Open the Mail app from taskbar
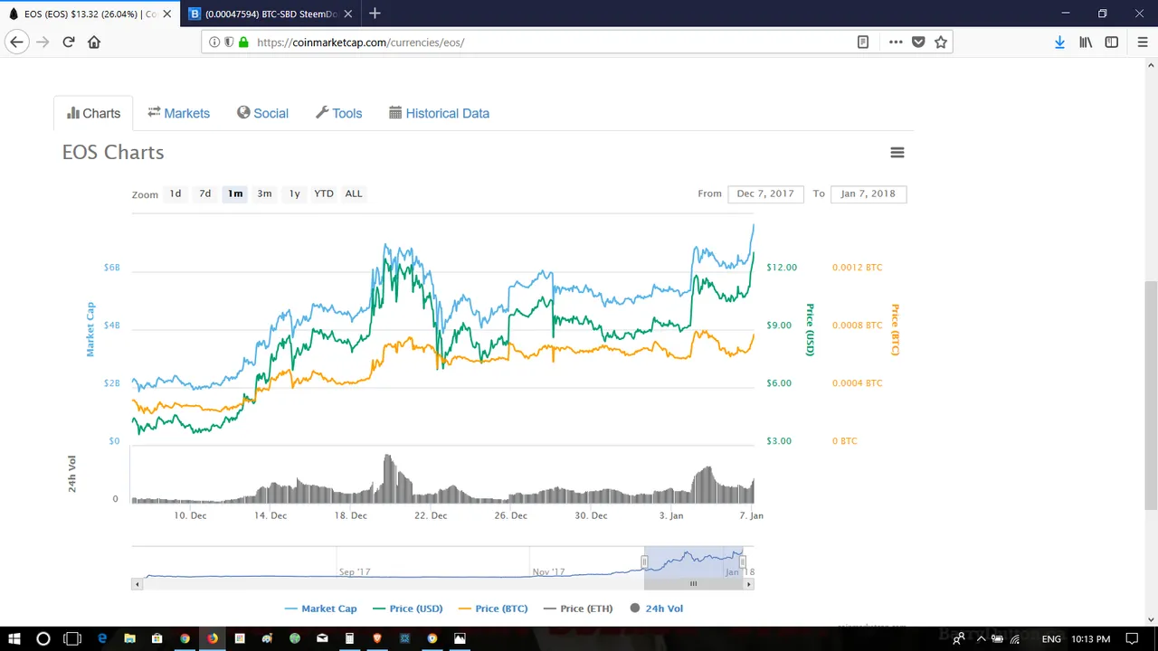This screenshot has height=651, width=1158. tap(322, 638)
